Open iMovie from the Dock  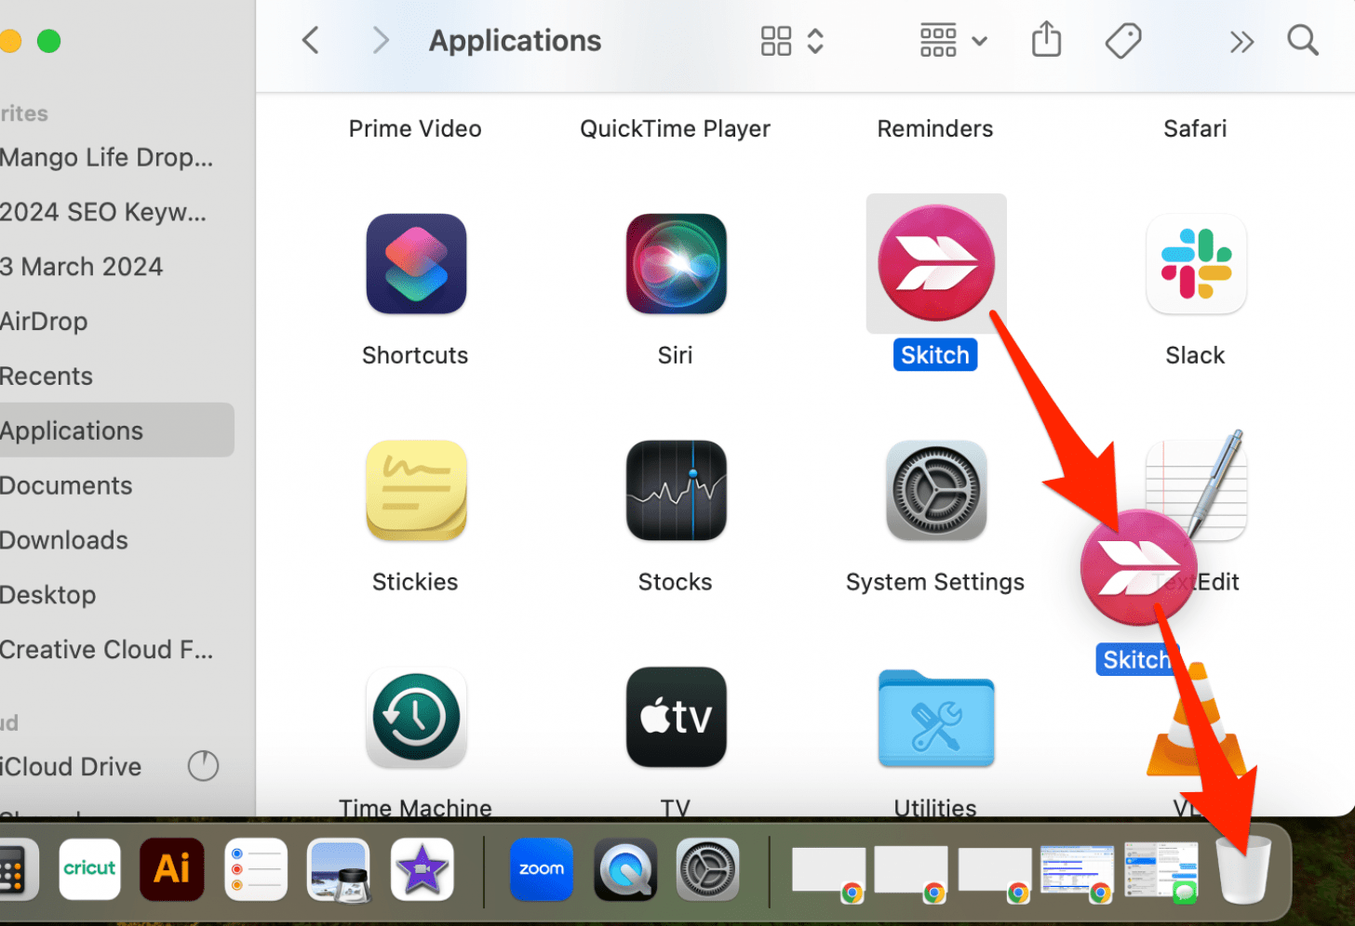tap(422, 869)
